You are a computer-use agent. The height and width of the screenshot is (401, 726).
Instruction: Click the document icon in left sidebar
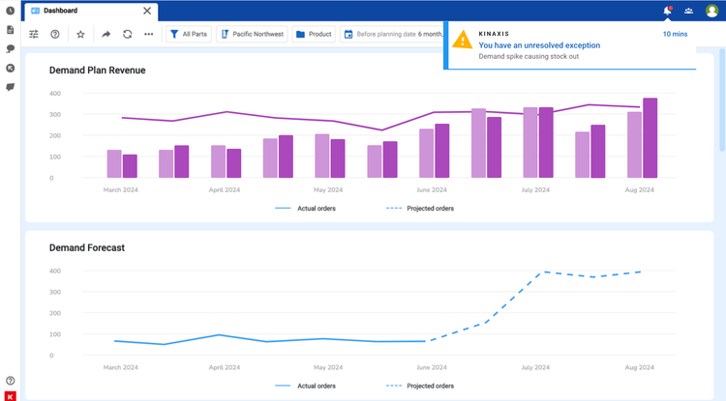point(11,30)
